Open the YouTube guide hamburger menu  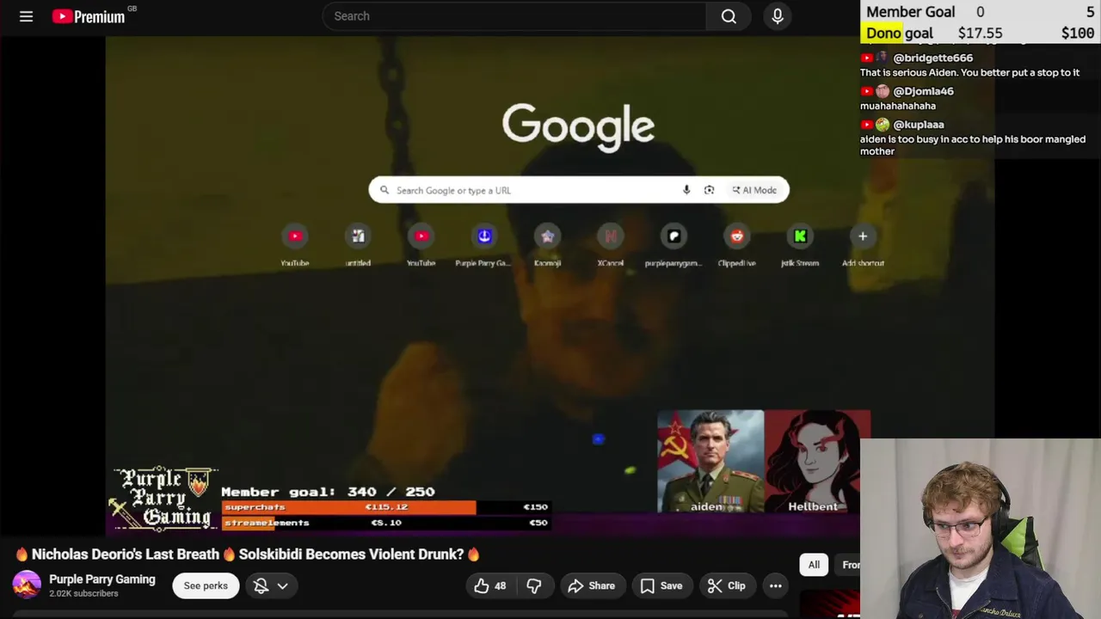pyautogui.click(x=26, y=16)
